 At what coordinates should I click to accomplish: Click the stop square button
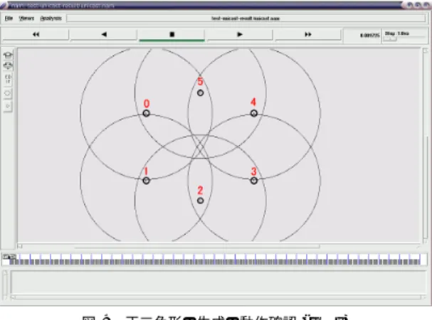(x=172, y=34)
